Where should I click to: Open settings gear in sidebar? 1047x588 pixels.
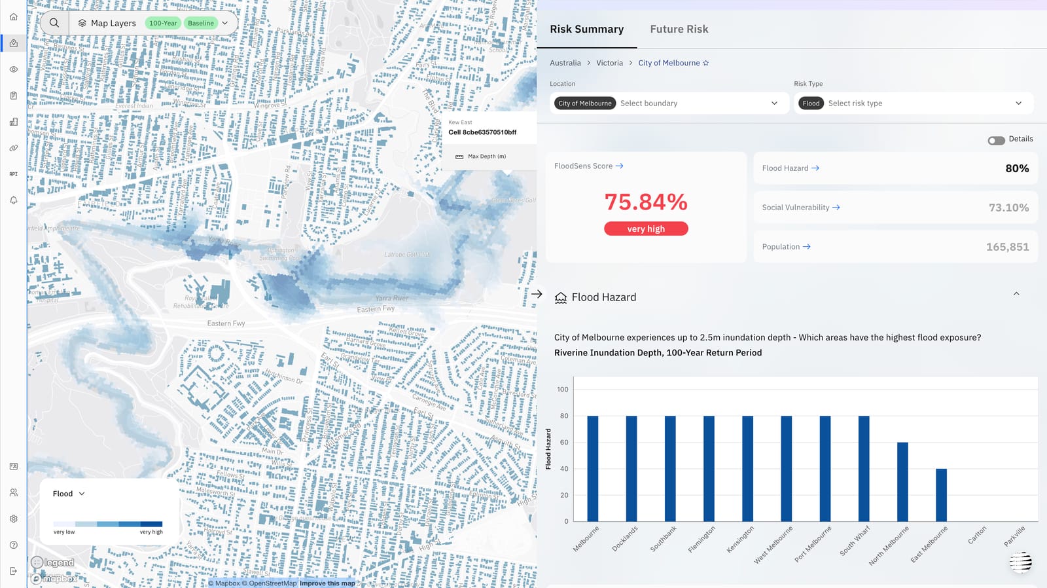tap(13, 519)
